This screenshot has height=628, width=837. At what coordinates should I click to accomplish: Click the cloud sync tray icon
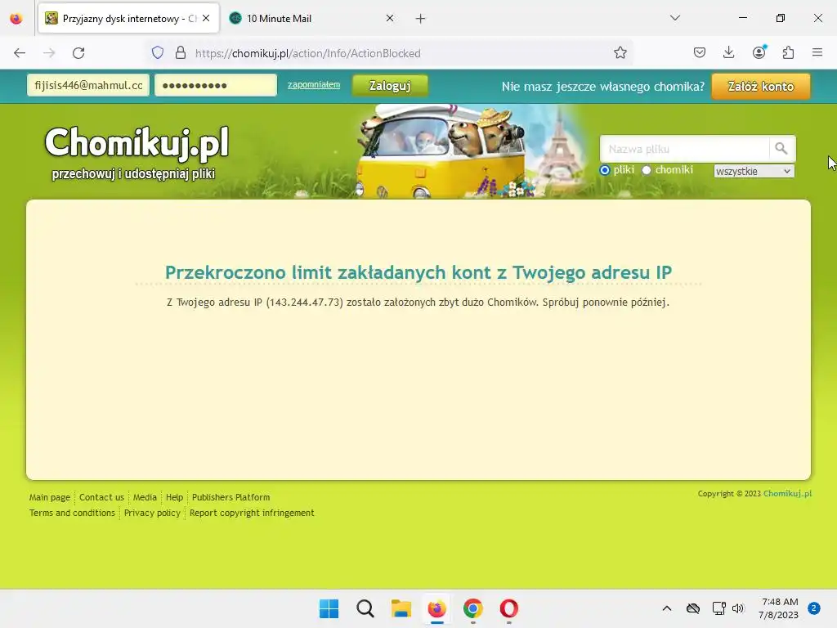point(693,608)
